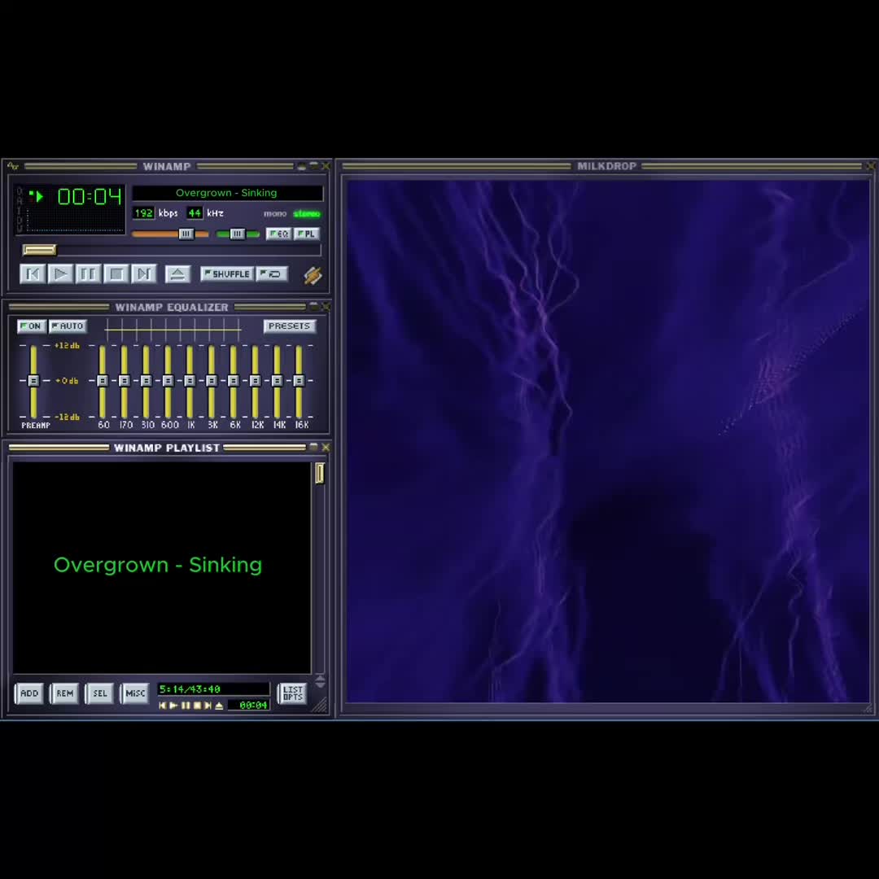Switch equalizer ON button off
Screen dimensions: 879x879
(32, 326)
